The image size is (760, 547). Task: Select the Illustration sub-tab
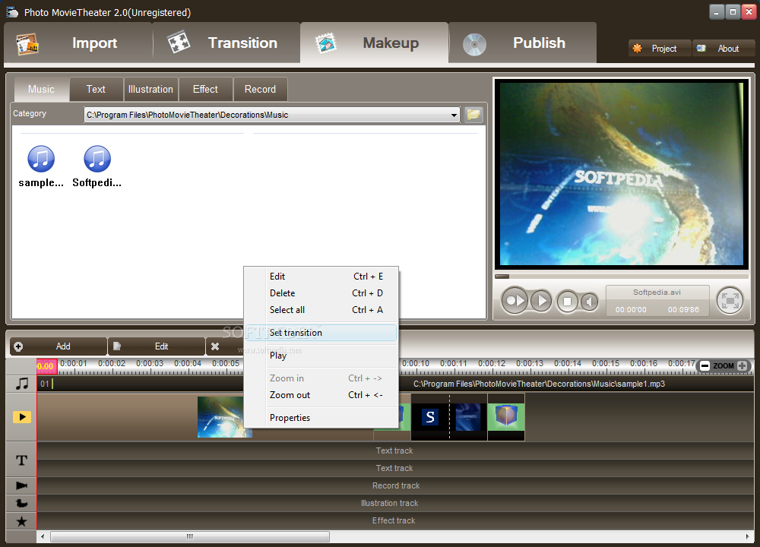150,89
